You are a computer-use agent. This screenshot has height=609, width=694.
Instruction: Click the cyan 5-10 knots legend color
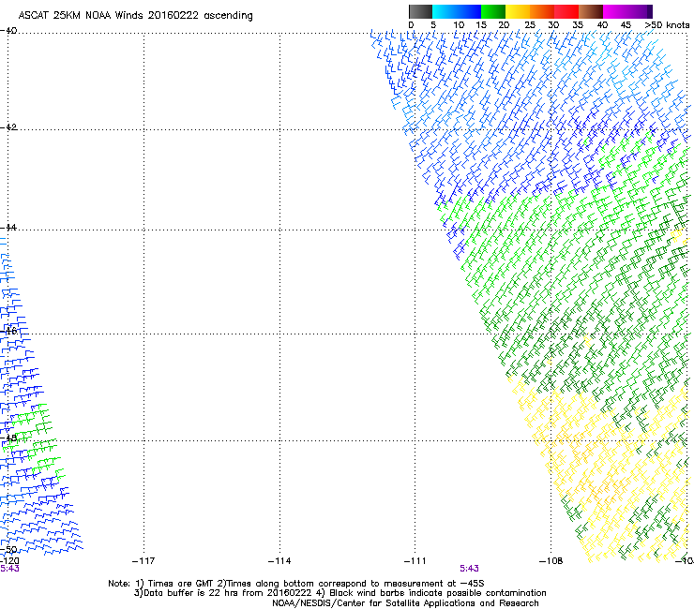click(445, 11)
